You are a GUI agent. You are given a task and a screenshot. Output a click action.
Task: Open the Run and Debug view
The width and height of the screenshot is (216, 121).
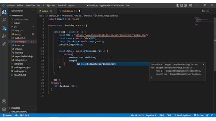(x=4, y=36)
